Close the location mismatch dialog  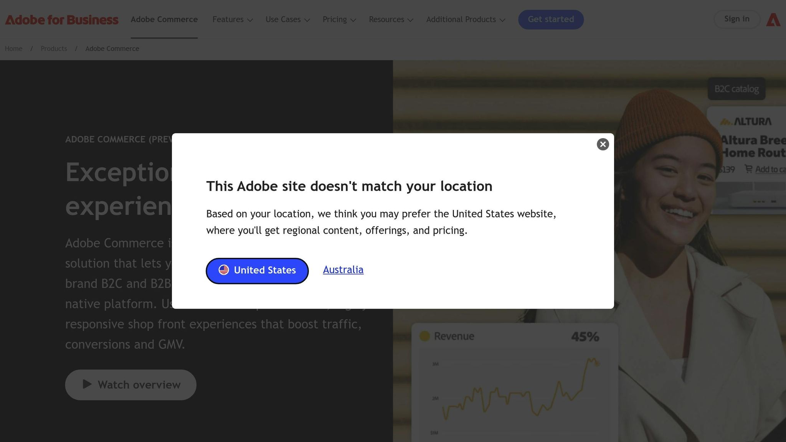click(x=603, y=144)
